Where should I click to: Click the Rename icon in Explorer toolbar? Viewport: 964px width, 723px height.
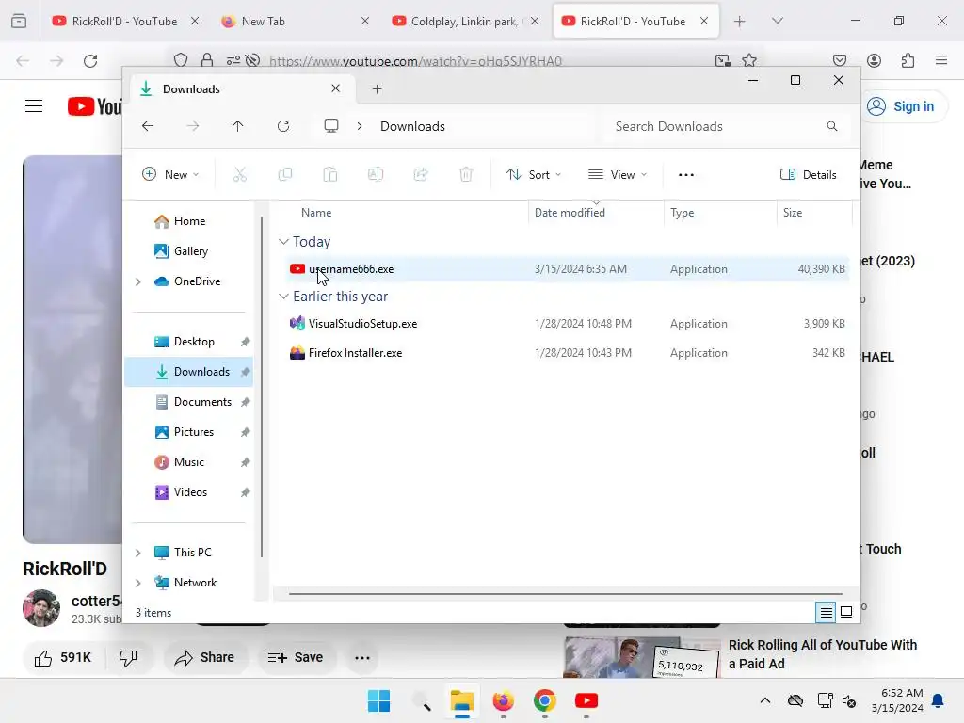tap(376, 175)
